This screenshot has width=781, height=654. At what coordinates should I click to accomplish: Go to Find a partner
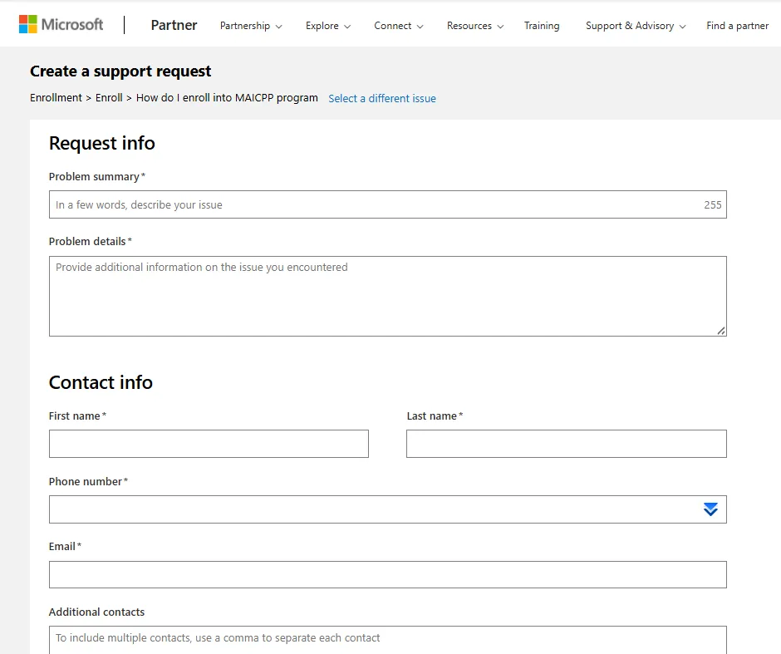737,26
